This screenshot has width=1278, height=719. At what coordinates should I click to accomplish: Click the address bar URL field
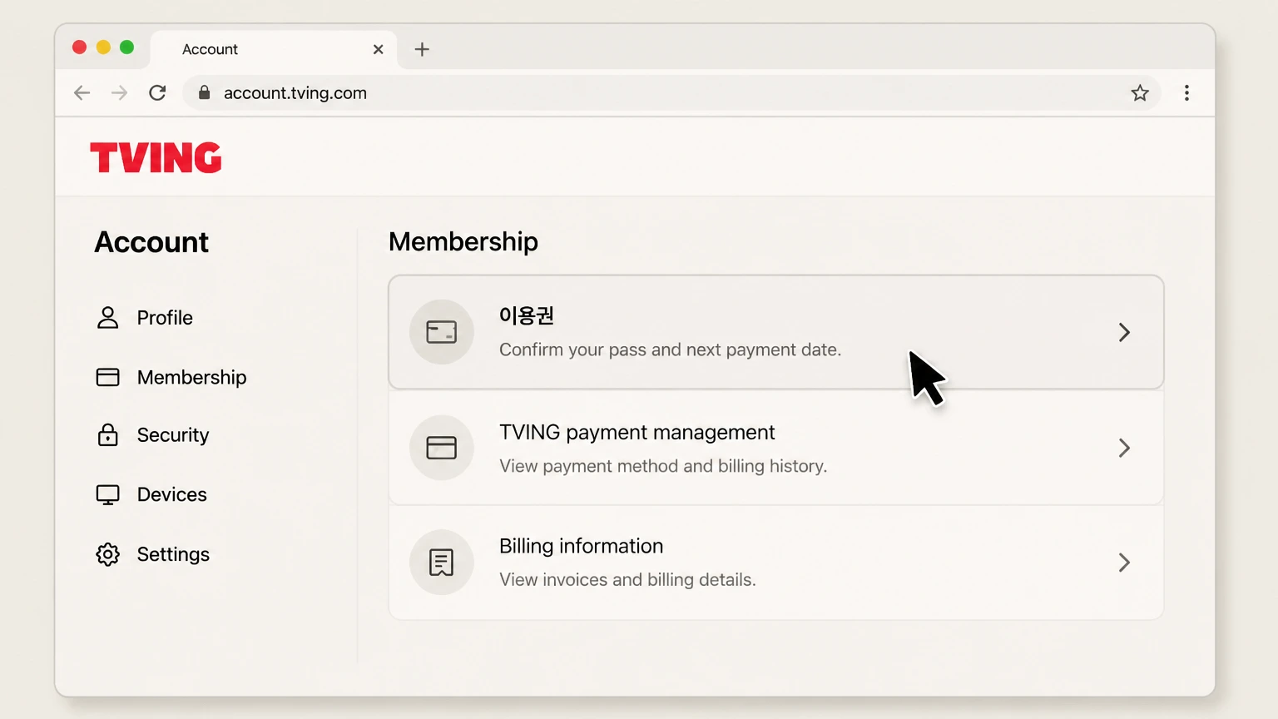(x=671, y=93)
